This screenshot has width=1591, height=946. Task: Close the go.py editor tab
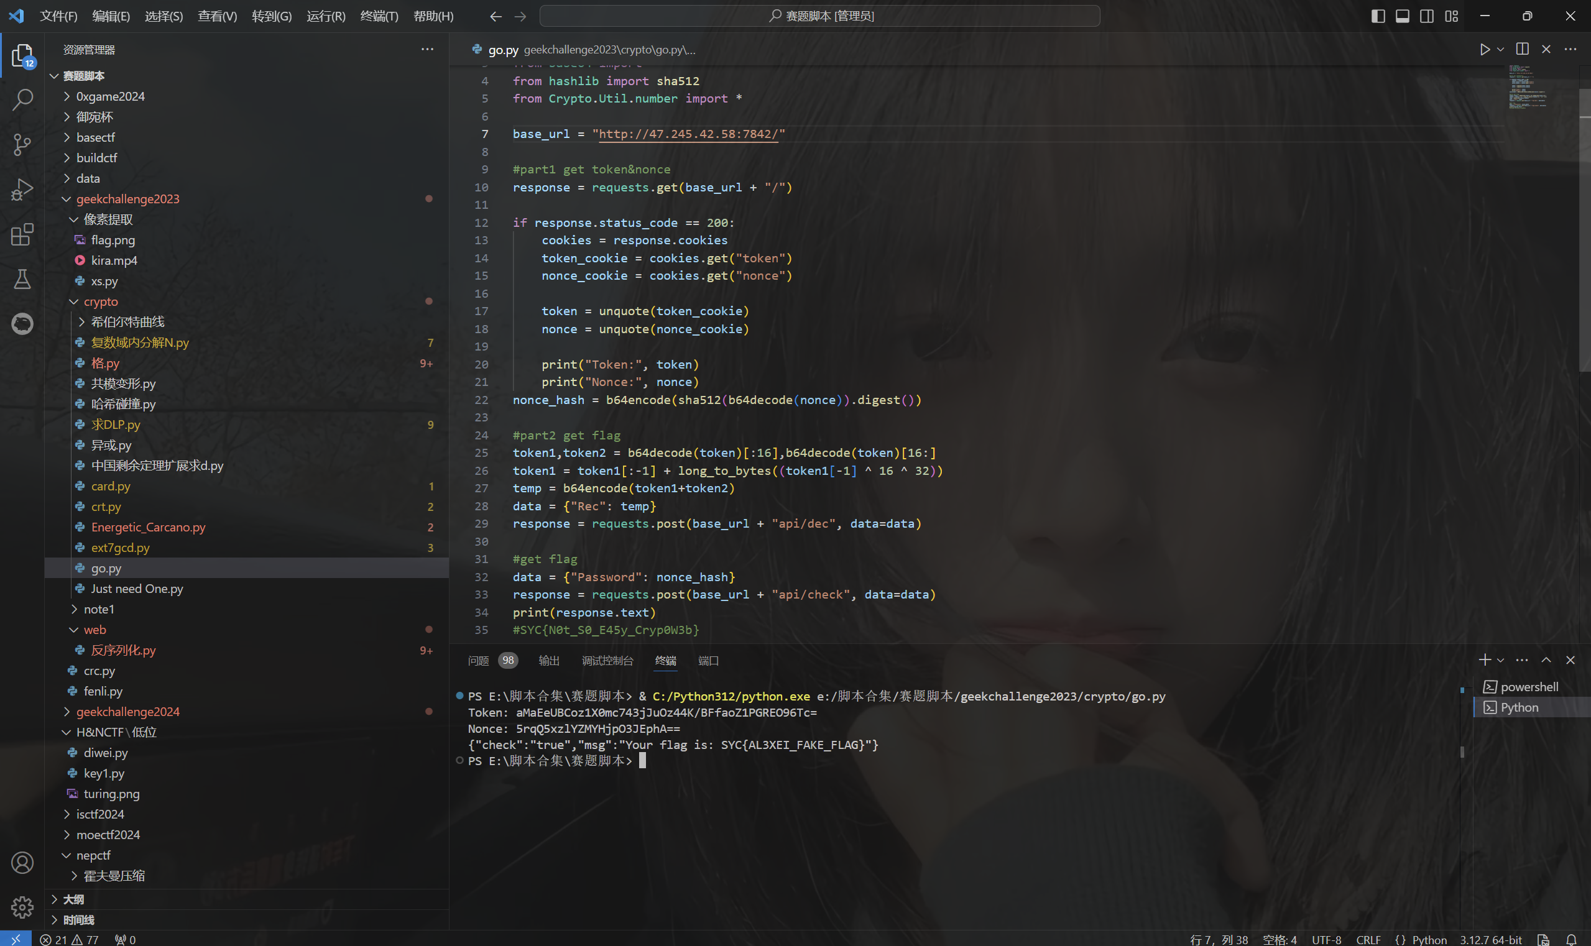coord(1546,49)
